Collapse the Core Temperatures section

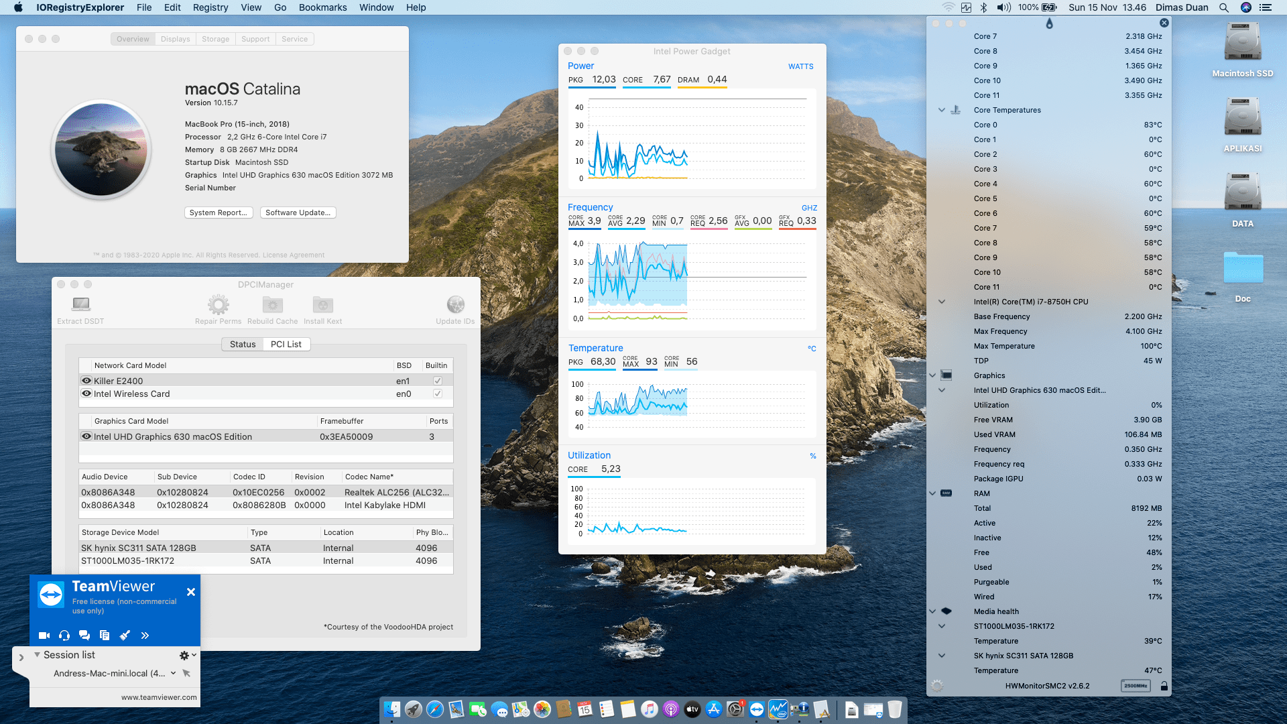click(x=942, y=110)
